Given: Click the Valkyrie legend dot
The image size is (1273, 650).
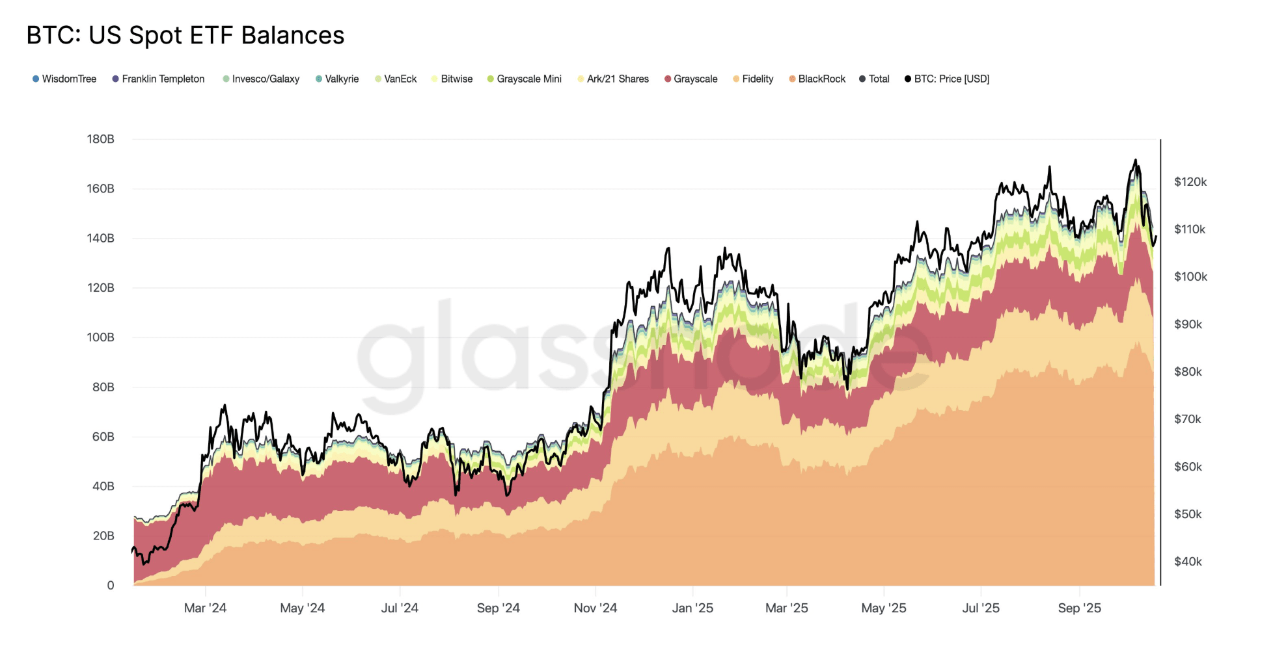Looking at the screenshot, I should pyautogui.click(x=319, y=79).
